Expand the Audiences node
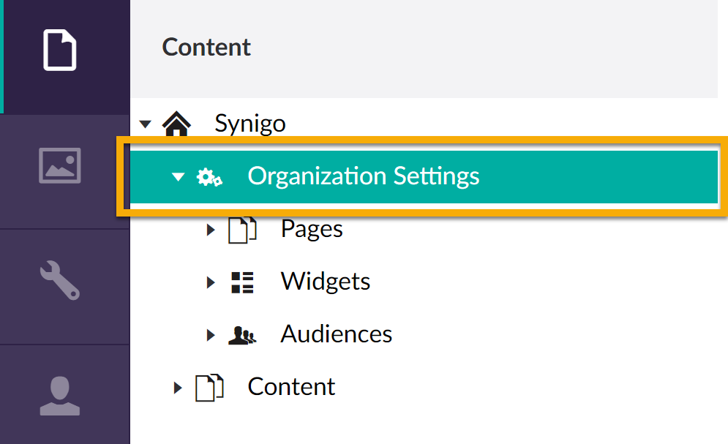728x444 pixels. [211, 336]
